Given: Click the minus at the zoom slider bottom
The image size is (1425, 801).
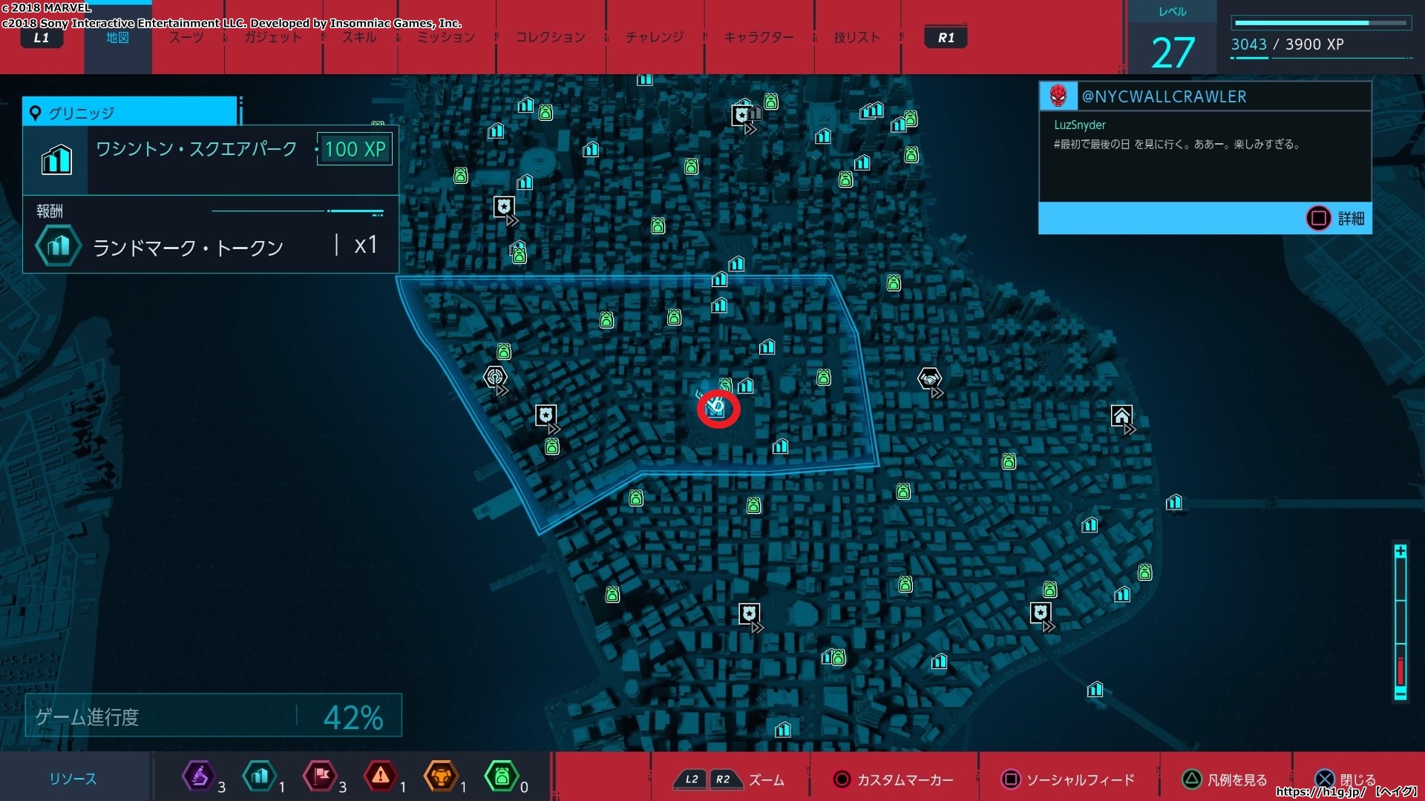Looking at the screenshot, I should coord(1401,693).
